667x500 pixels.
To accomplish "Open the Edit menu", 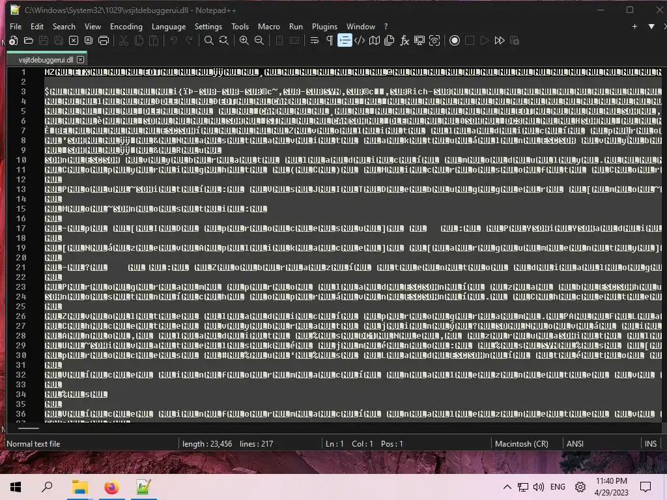I will click(x=37, y=26).
